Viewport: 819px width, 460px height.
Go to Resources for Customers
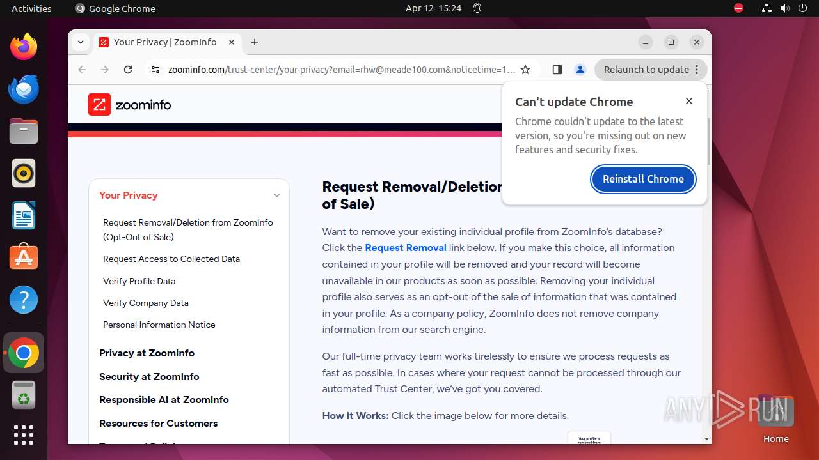(158, 424)
